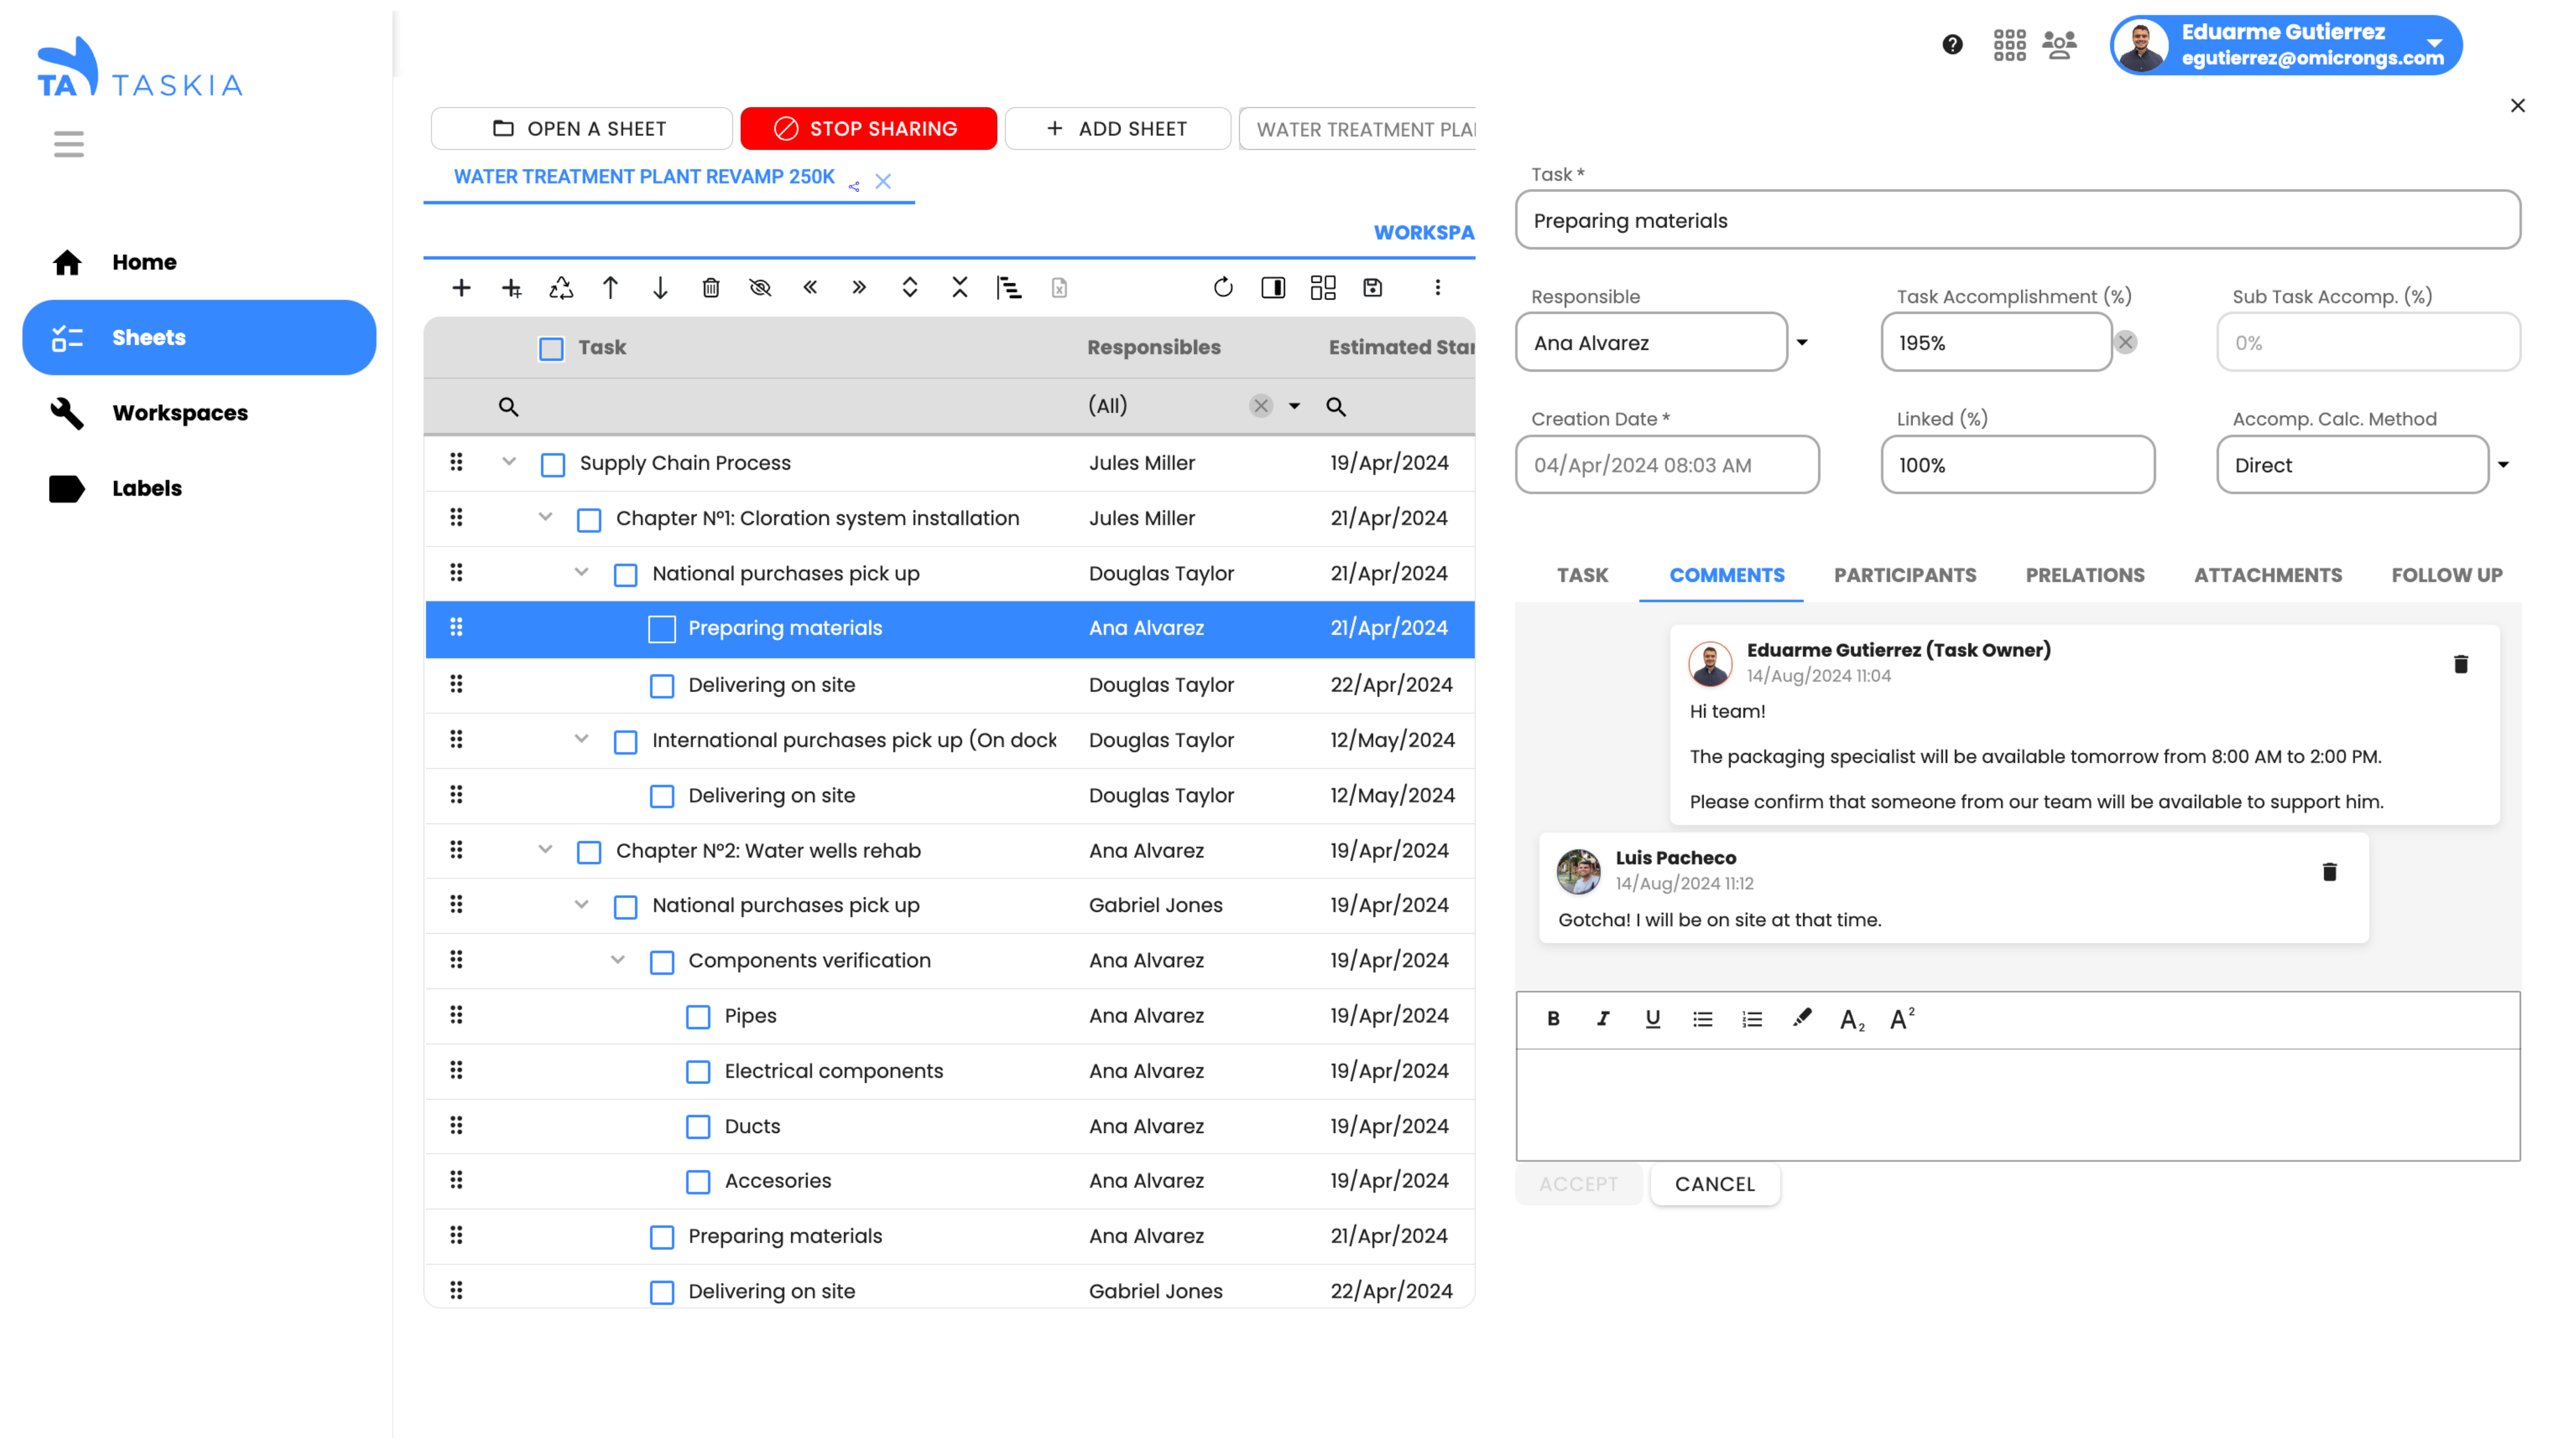Check the Chapter Nº2 Water wells checkbox
Screen dimensions: 2576x1449
pyautogui.click(x=589, y=852)
